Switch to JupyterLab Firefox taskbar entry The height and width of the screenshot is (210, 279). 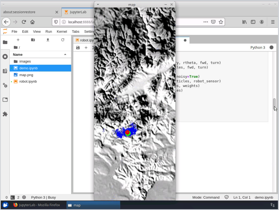[37, 205]
